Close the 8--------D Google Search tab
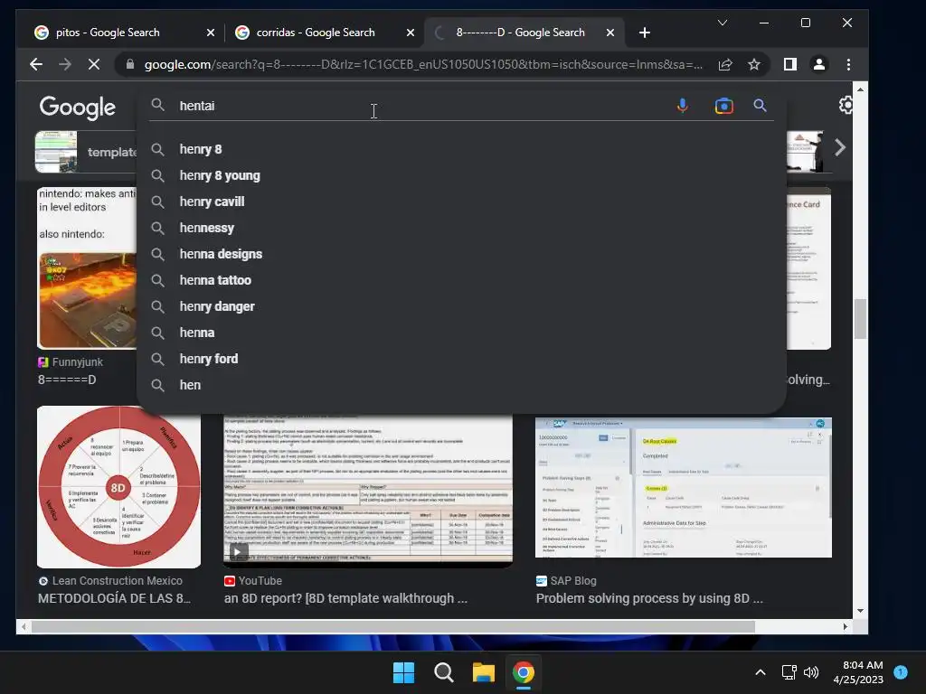This screenshot has width=926, height=694. [610, 33]
